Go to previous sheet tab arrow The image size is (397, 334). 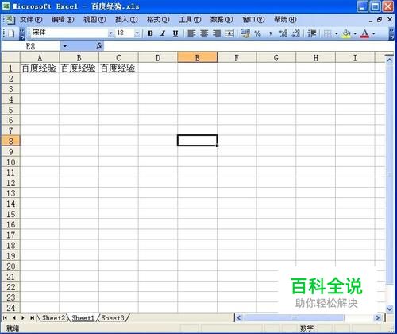click(x=14, y=317)
